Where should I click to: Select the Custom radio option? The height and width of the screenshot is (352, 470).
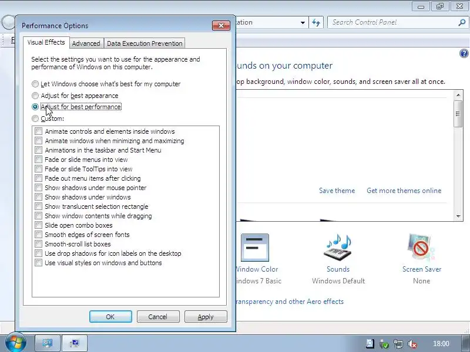click(x=35, y=119)
